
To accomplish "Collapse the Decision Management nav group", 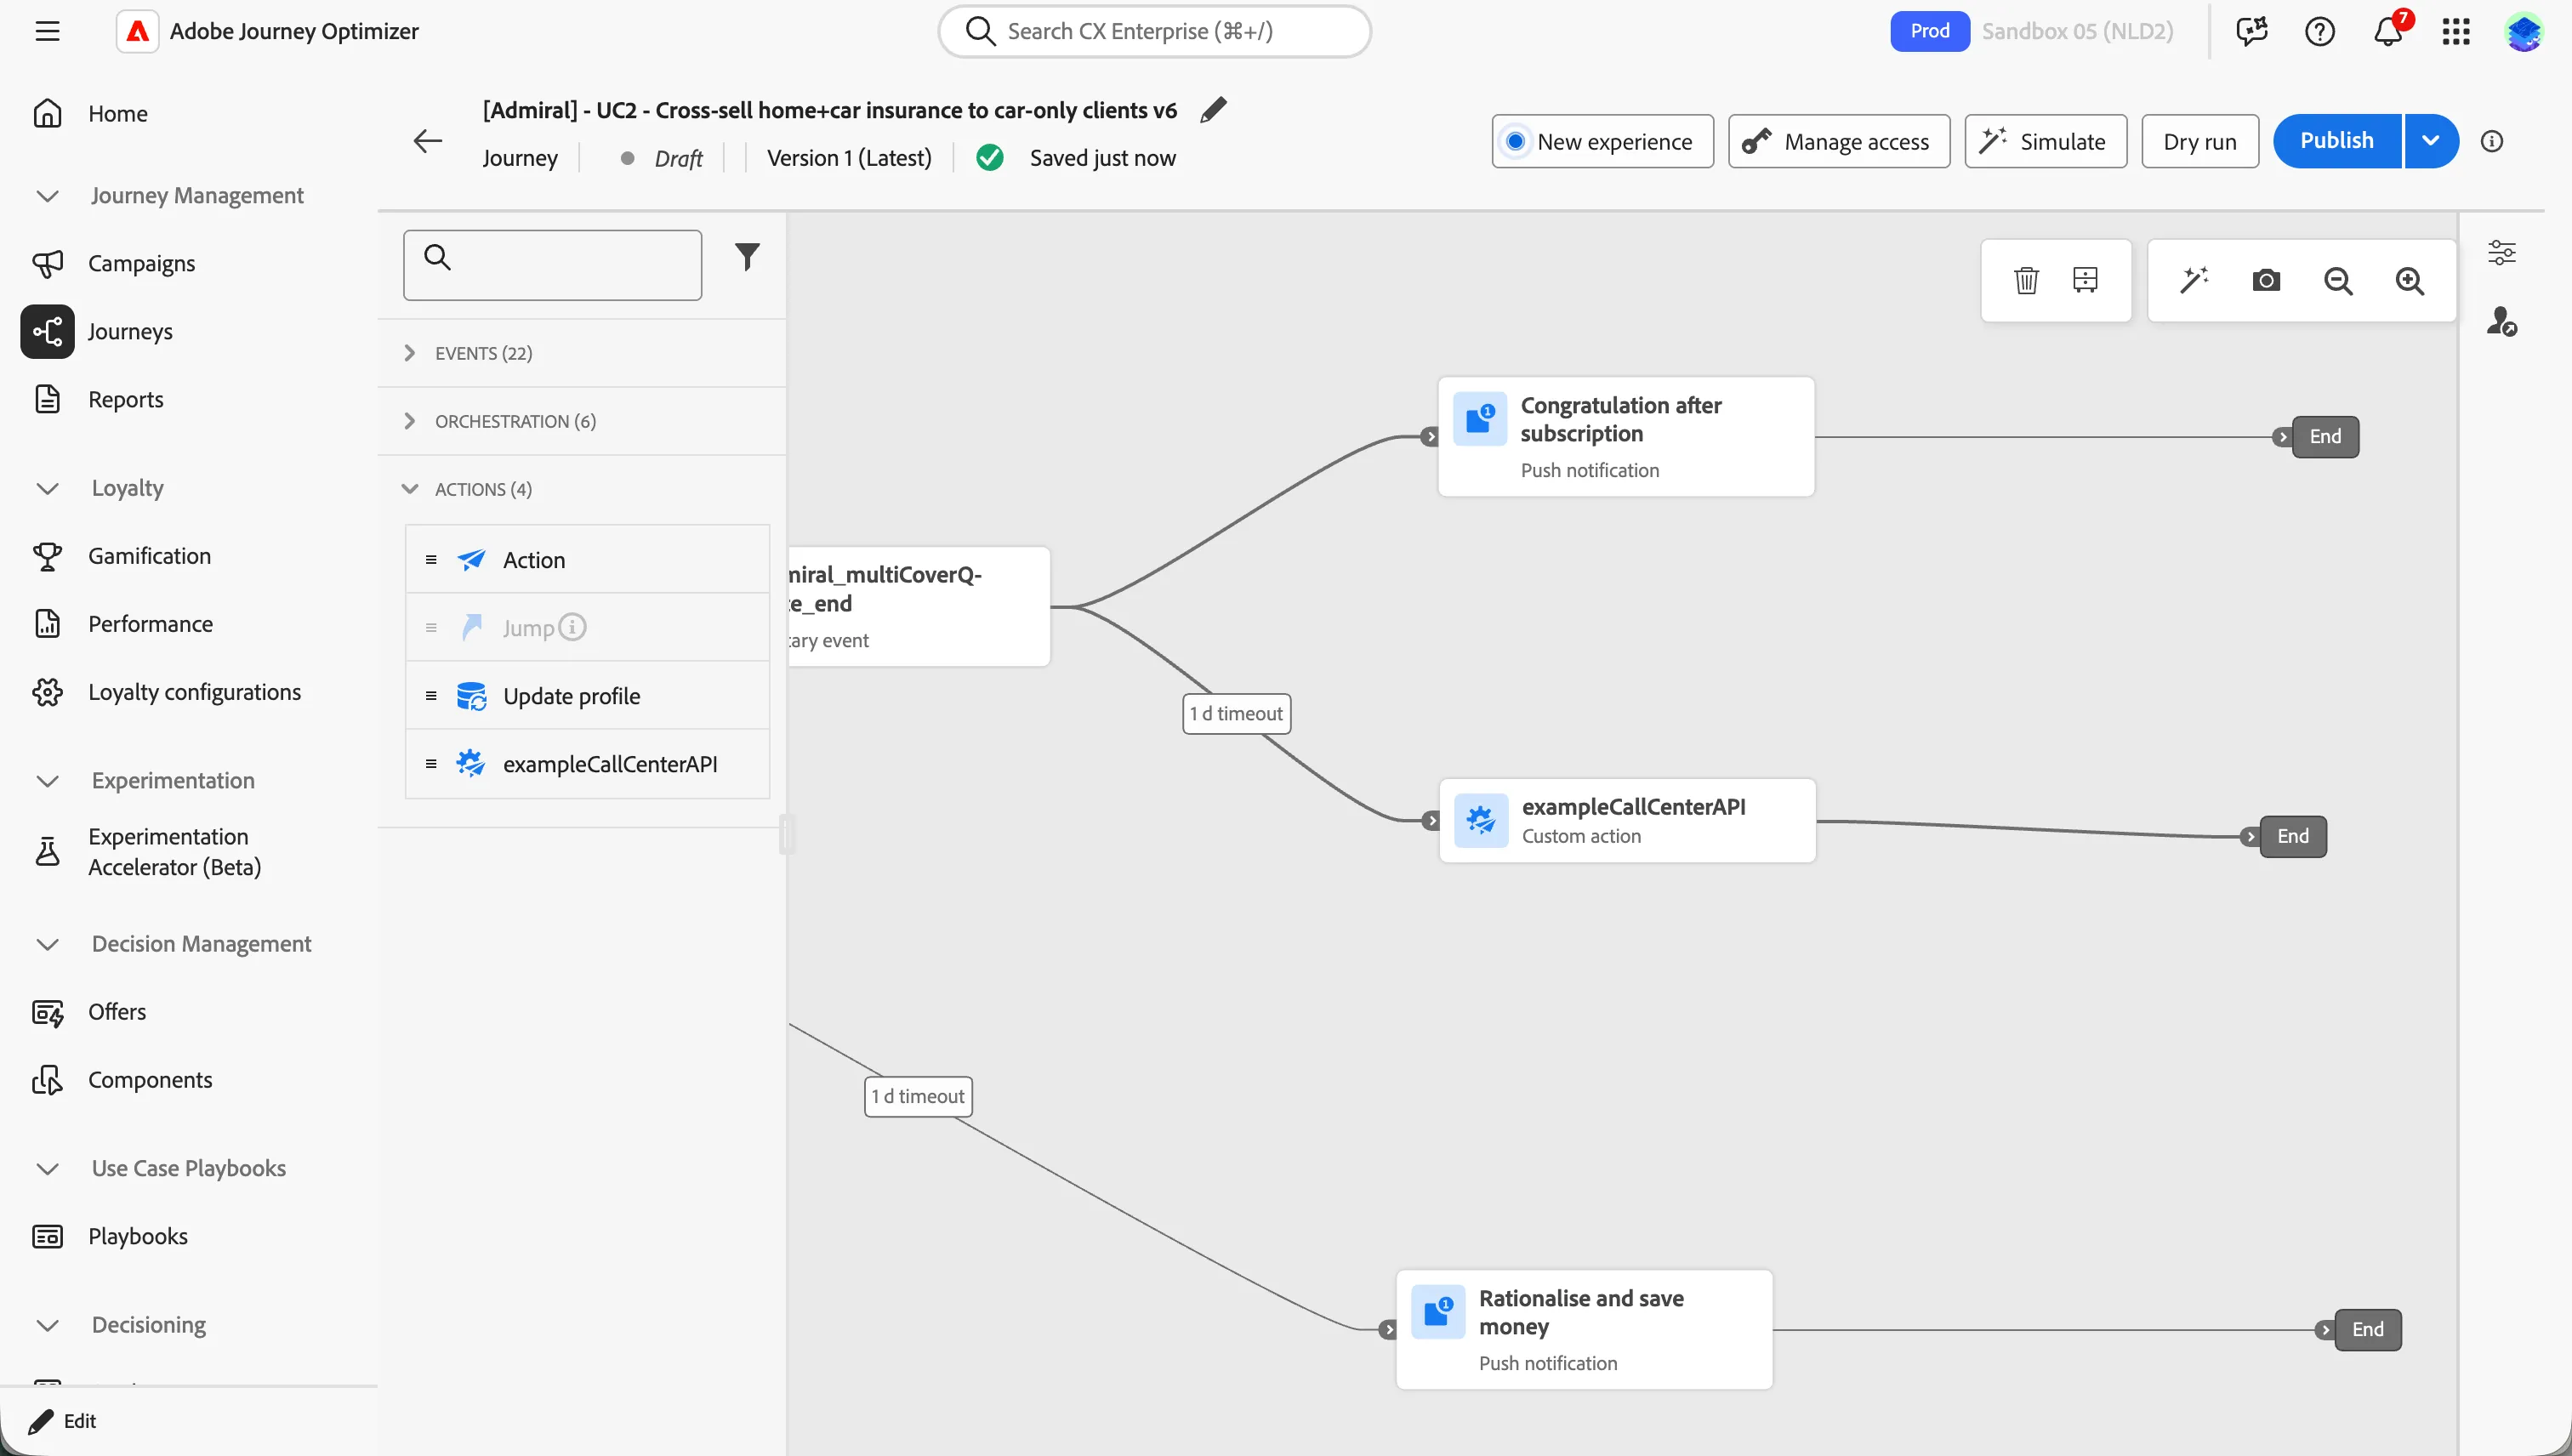I will pyautogui.click(x=47, y=944).
